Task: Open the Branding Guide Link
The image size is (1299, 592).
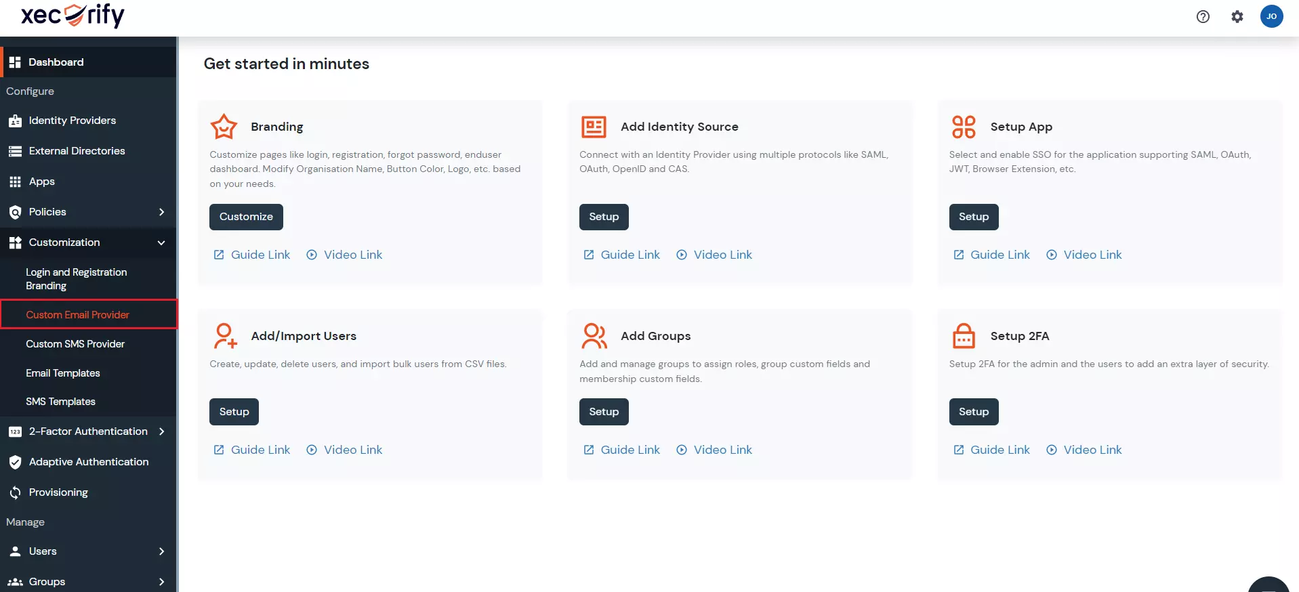Action: (252, 255)
